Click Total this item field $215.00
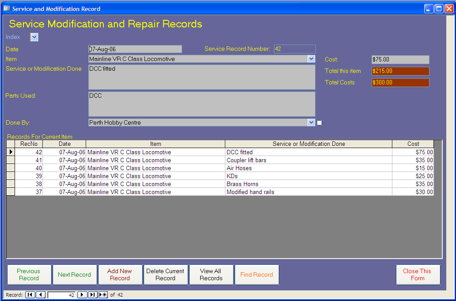The width and height of the screenshot is (456, 301). pos(400,71)
